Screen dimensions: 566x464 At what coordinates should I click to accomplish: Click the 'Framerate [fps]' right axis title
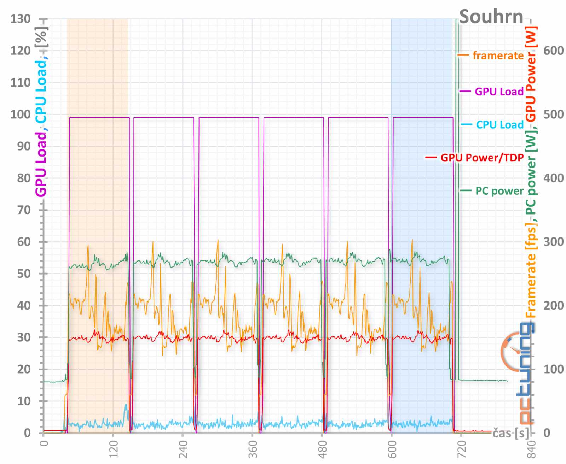[x=531, y=270]
